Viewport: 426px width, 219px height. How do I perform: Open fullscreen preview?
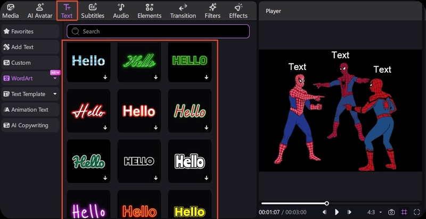coord(417,212)
